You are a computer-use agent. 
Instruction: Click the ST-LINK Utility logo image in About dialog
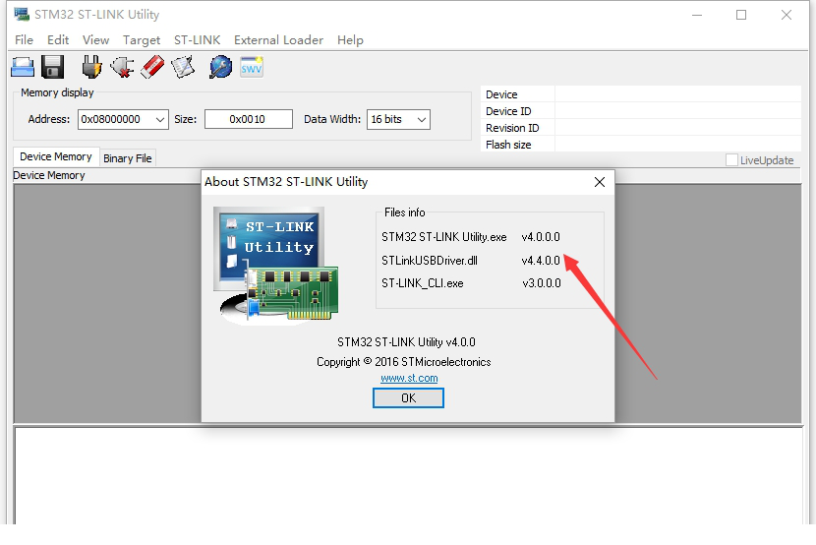[x=276, y=266]
